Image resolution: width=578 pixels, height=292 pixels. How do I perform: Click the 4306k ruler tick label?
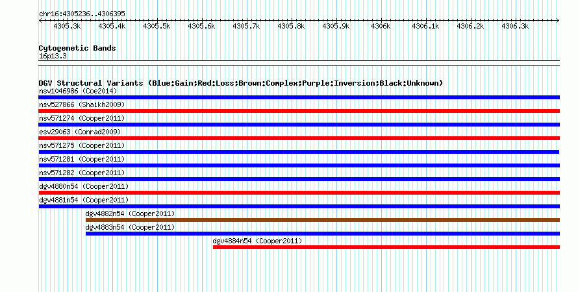(x=381, y=26)
